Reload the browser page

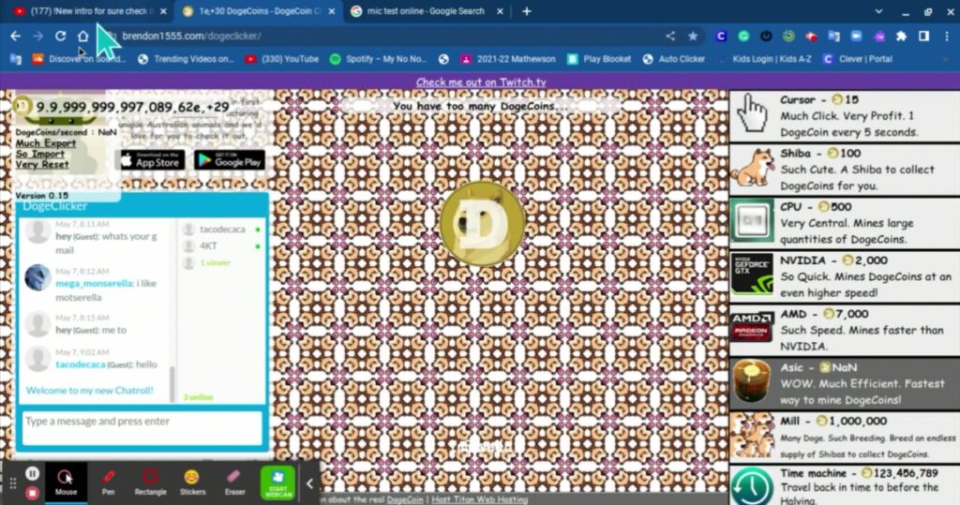60,37
